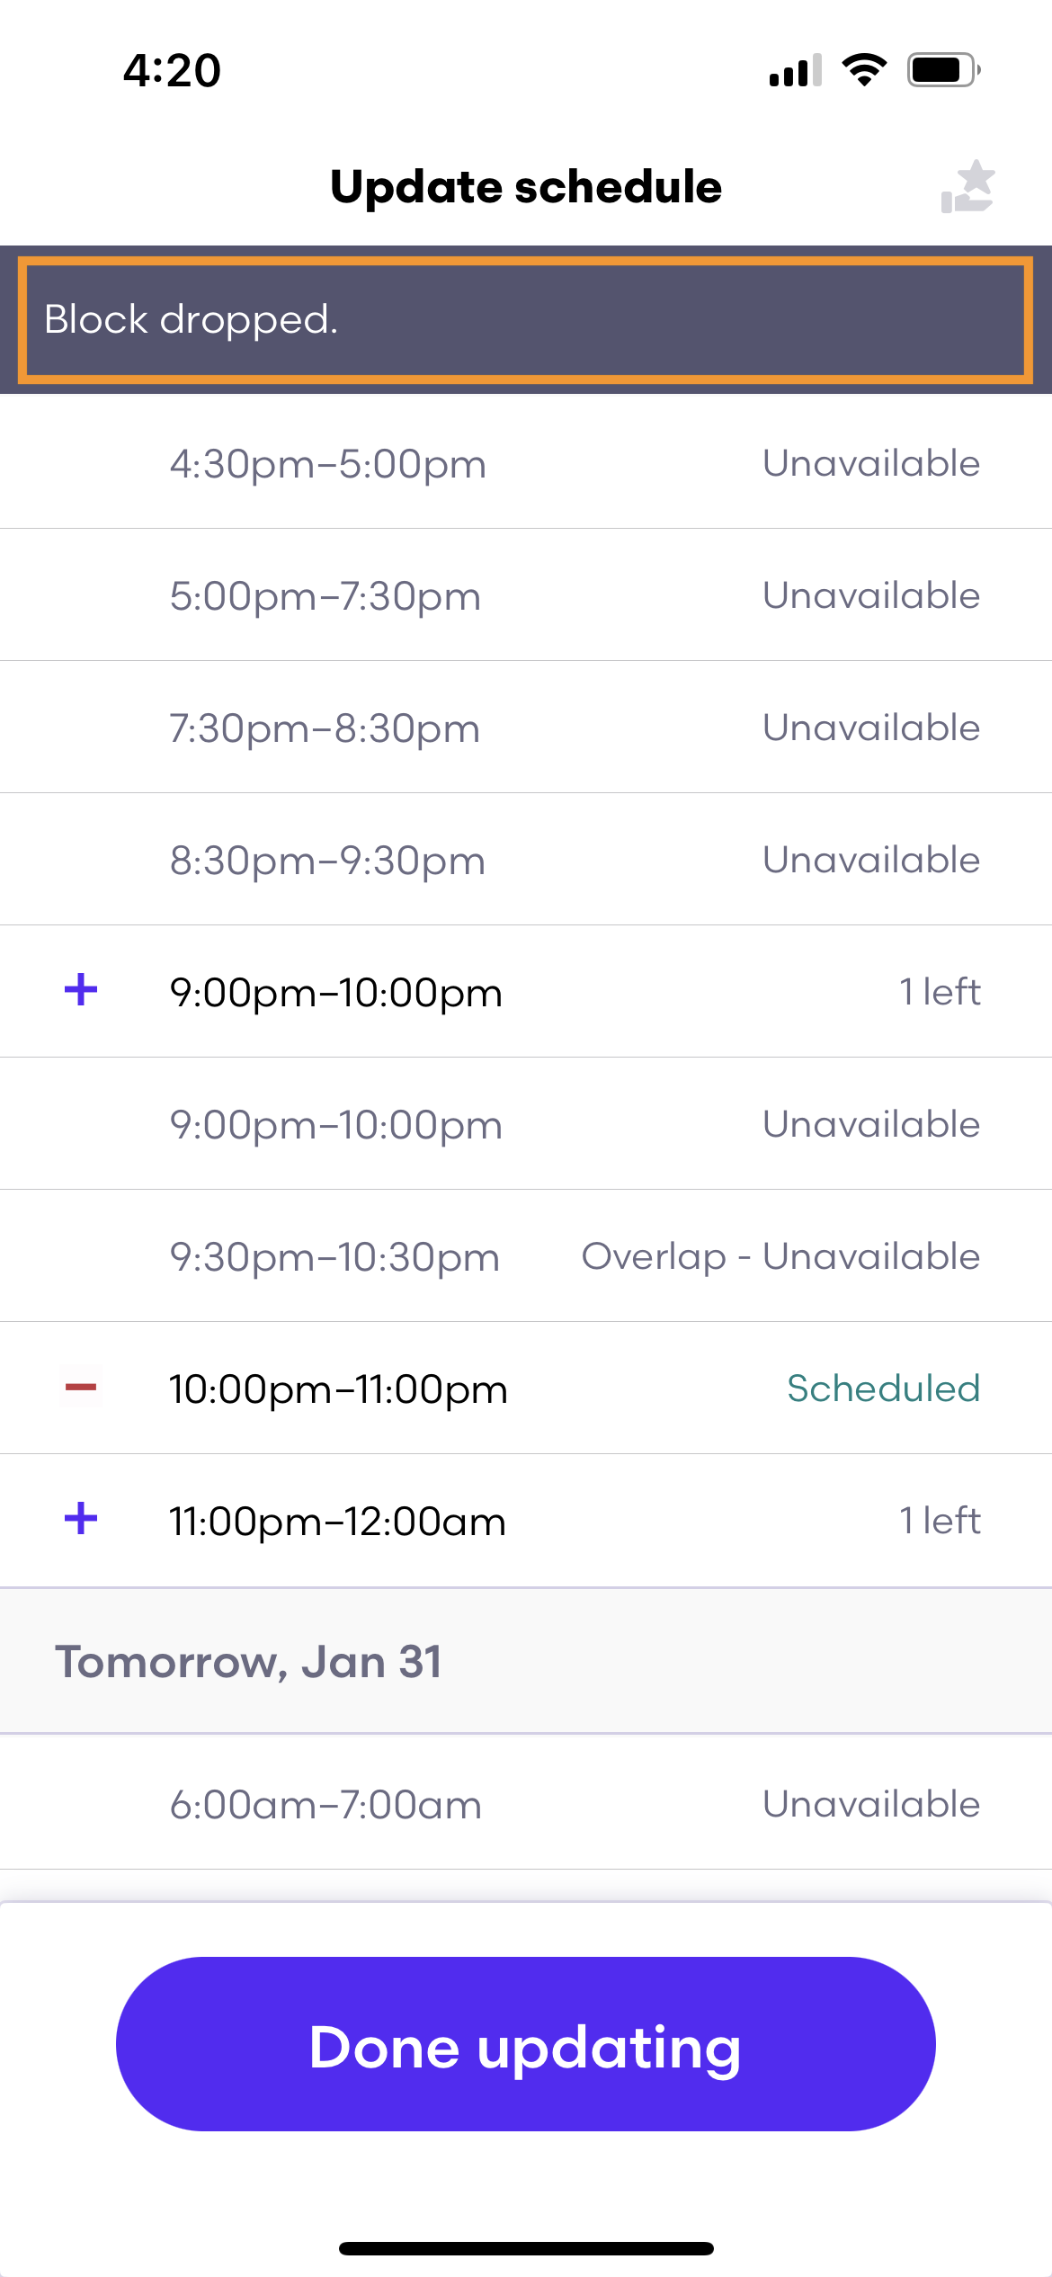The height and width of the screenshot is (2277, 1052).
Task: Tap the Tomorrow, Jan 31 section header
Action: pos(526,1661)
